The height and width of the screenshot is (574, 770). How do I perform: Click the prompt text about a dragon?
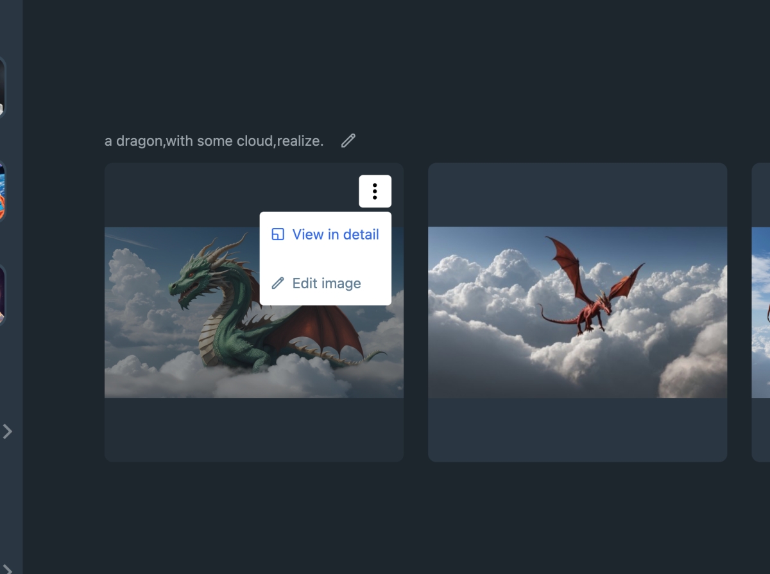pos(214,141)
